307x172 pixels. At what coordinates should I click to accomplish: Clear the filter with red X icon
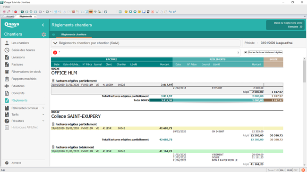click(x=55, y=53)
